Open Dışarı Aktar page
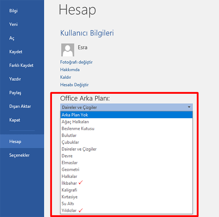The height and width of the screenshot is (217, 219). coord(20,106)
